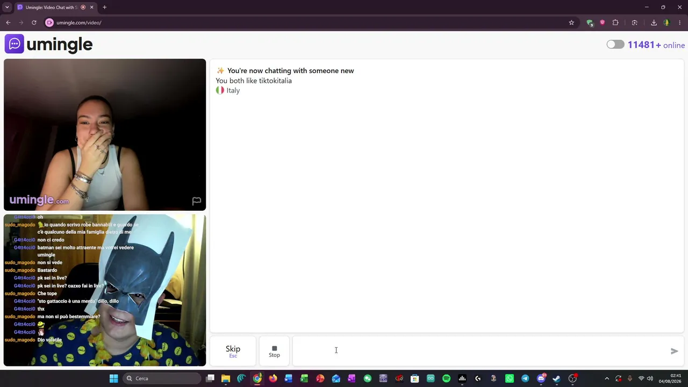Open PowerPoint from the taskbar
The width and height of the screenshot is (688, 387).
click(320, 378)
